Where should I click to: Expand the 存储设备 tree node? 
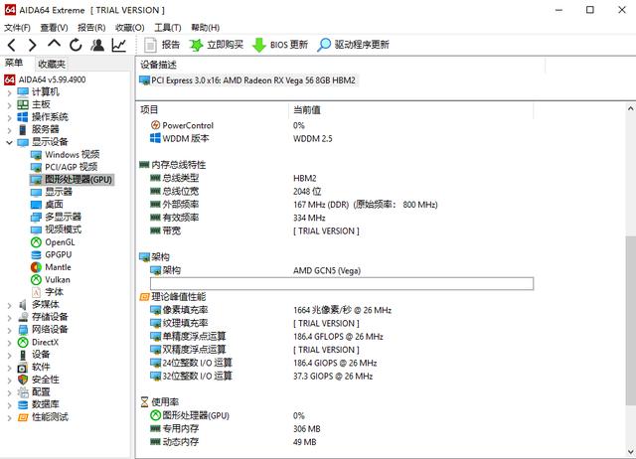(9, 318)
